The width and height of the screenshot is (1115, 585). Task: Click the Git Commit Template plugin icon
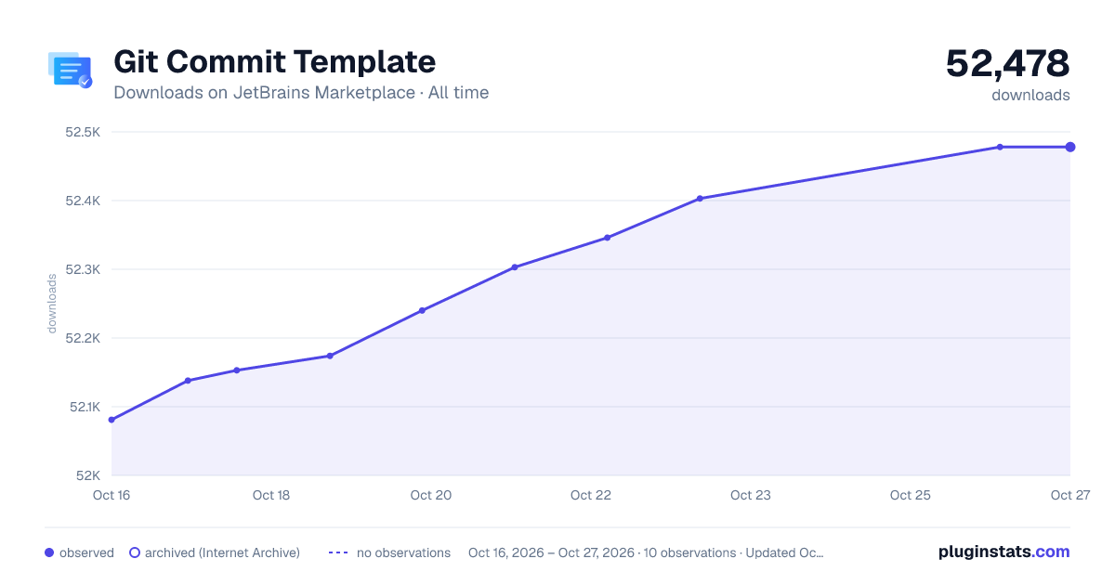click(70, 70)
